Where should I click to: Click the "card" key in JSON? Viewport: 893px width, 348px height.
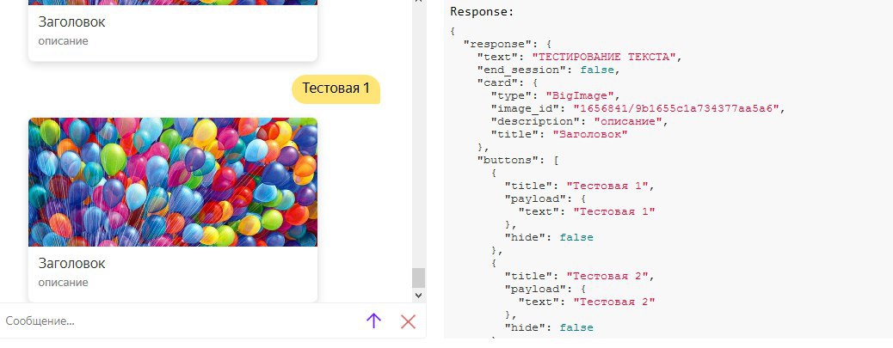point(498,83)
